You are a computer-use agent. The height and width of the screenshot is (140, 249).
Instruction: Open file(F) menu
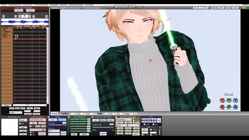tap(4, 5)
